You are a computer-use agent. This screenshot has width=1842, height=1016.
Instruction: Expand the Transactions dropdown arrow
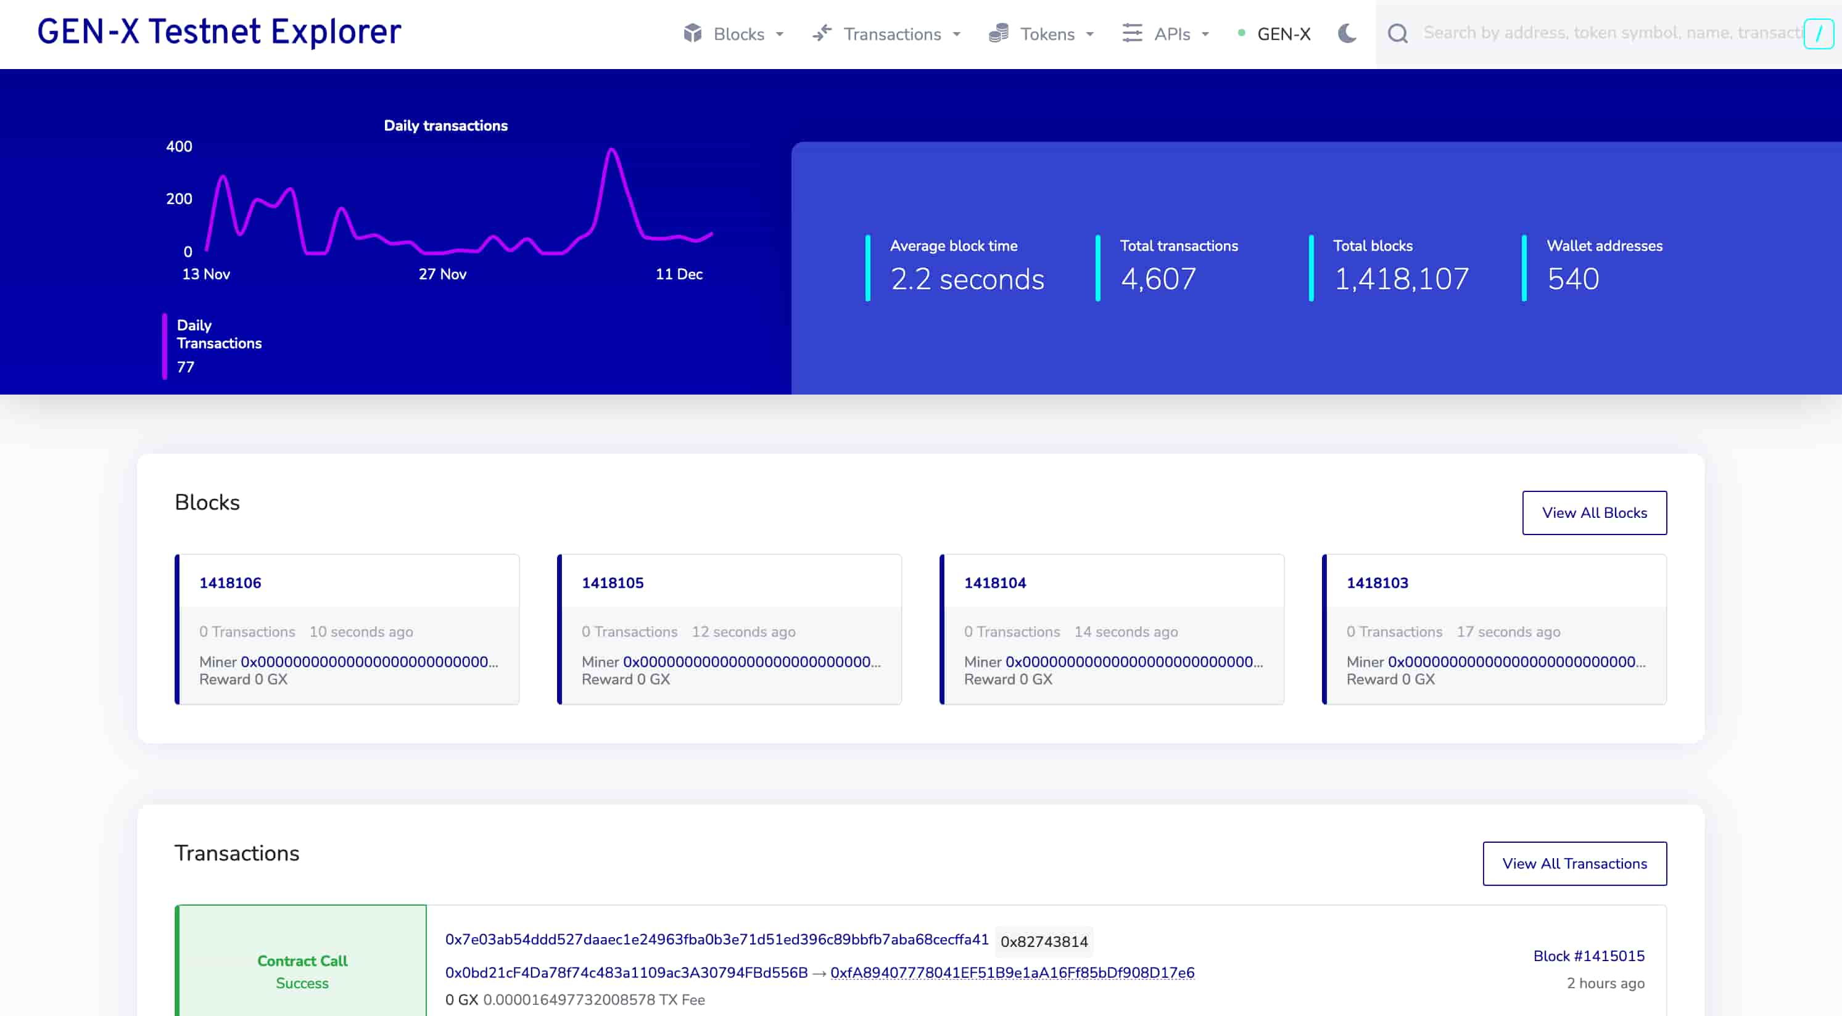tap(956, 35)
